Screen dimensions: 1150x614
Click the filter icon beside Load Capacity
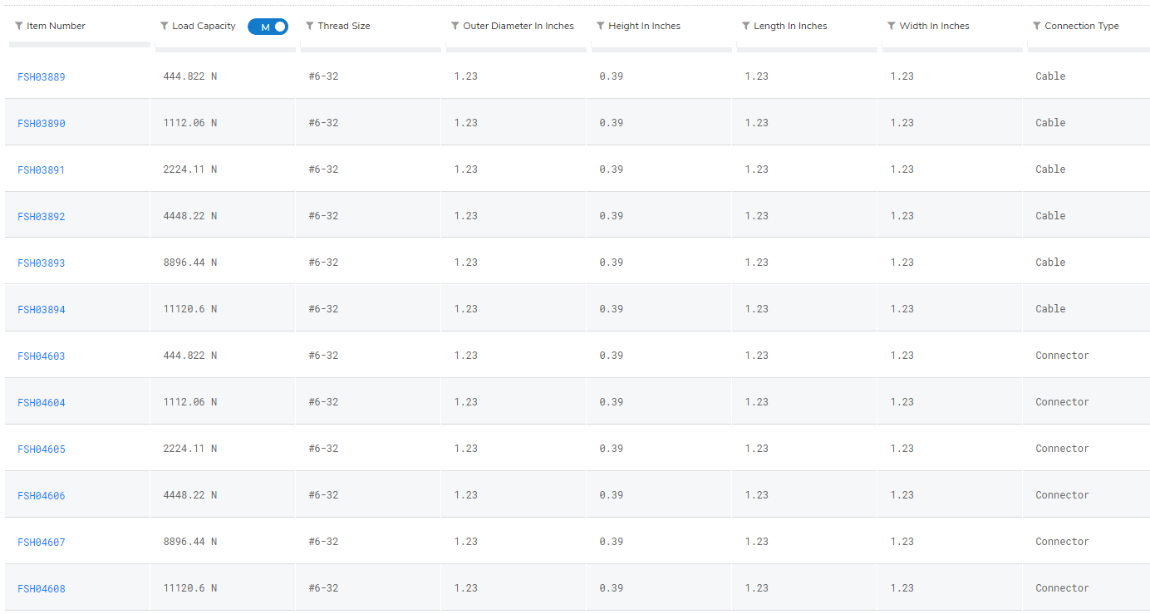click(x=165, y=26)
